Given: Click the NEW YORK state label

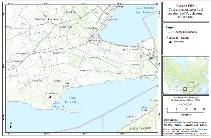Looking at the screenshot, I should [x=141, y=128].
